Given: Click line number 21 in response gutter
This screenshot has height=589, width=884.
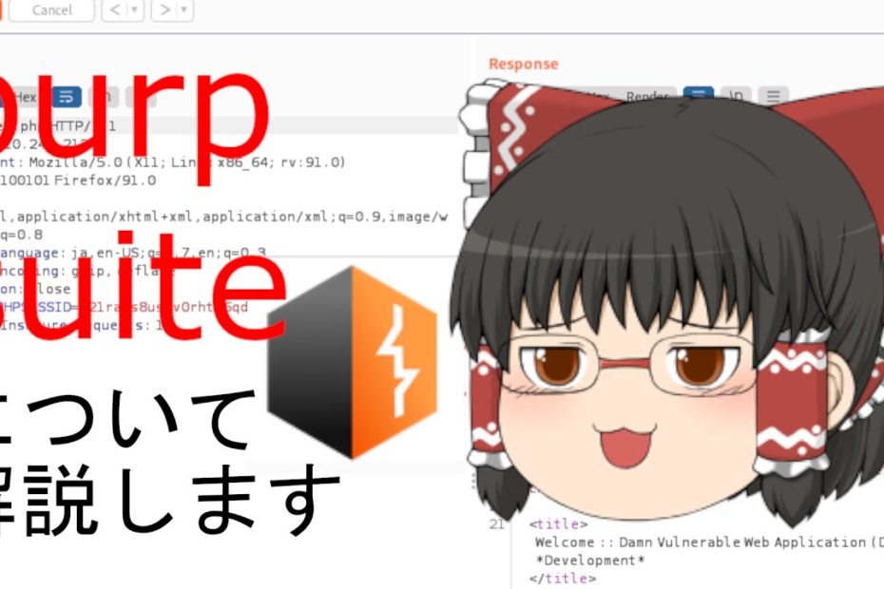Looking at the screenshot, I should 496,523.
